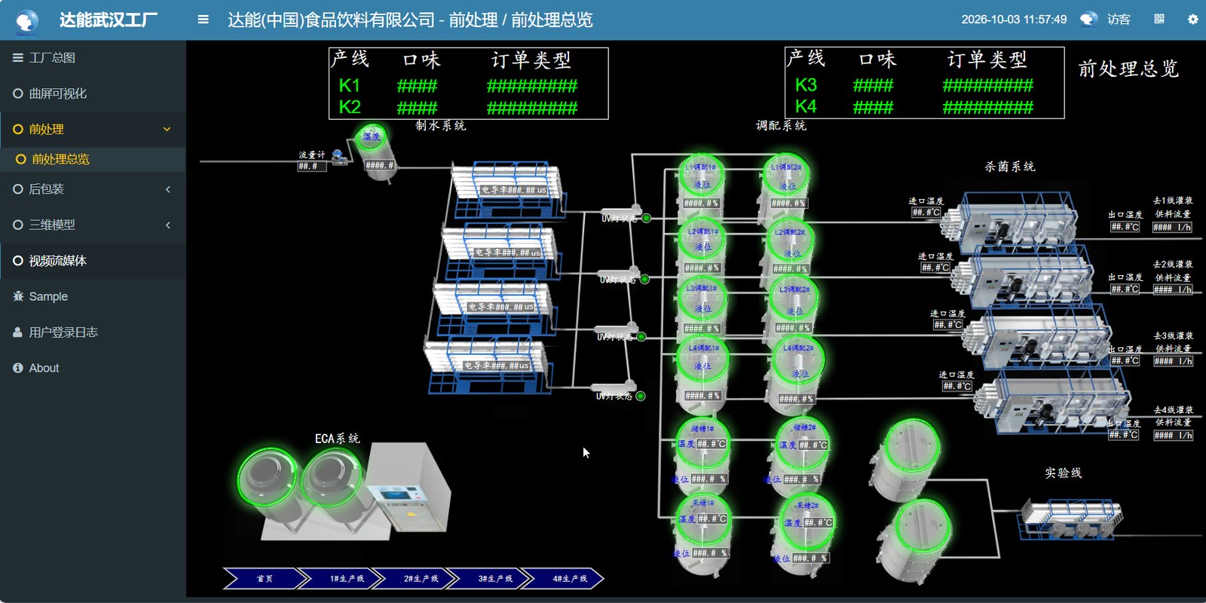The image size is (1206, 603).
Task: Click first line outlet temperature value field
Action: 1125,227
